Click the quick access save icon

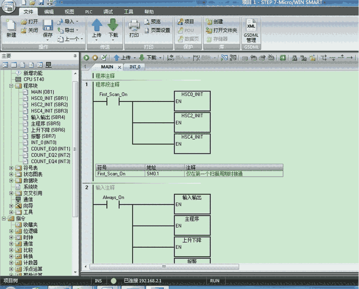41,3
